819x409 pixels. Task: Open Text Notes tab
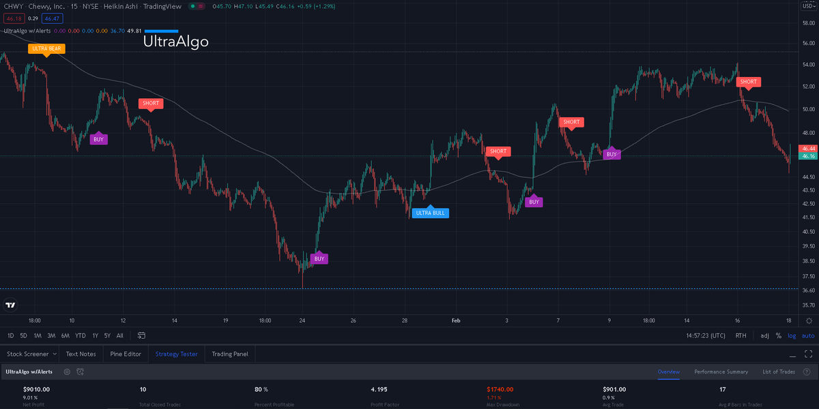click(81, 354)
